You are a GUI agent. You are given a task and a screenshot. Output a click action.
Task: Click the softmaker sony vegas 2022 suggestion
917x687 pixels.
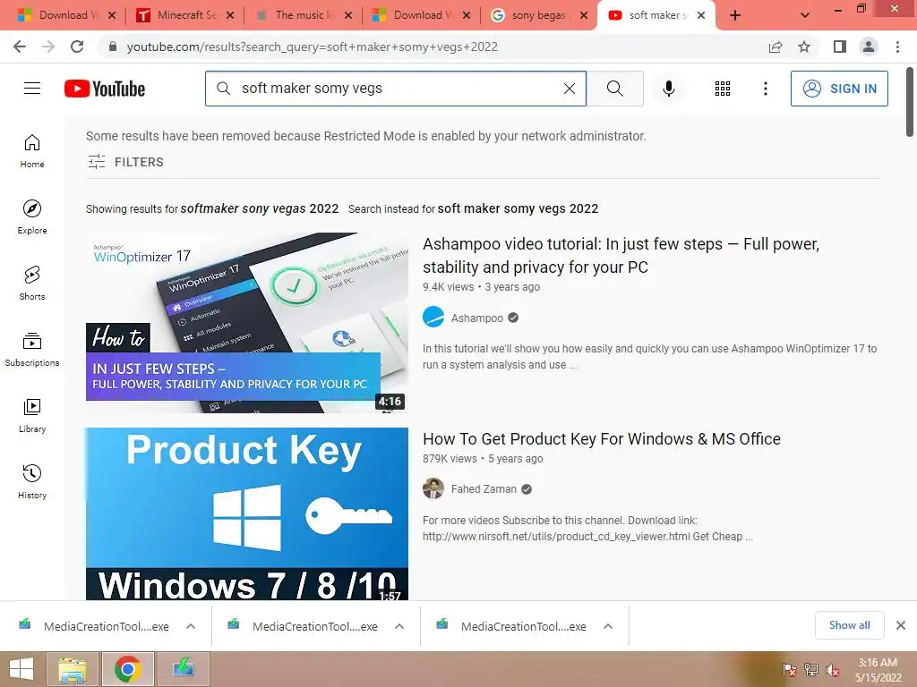260,208
